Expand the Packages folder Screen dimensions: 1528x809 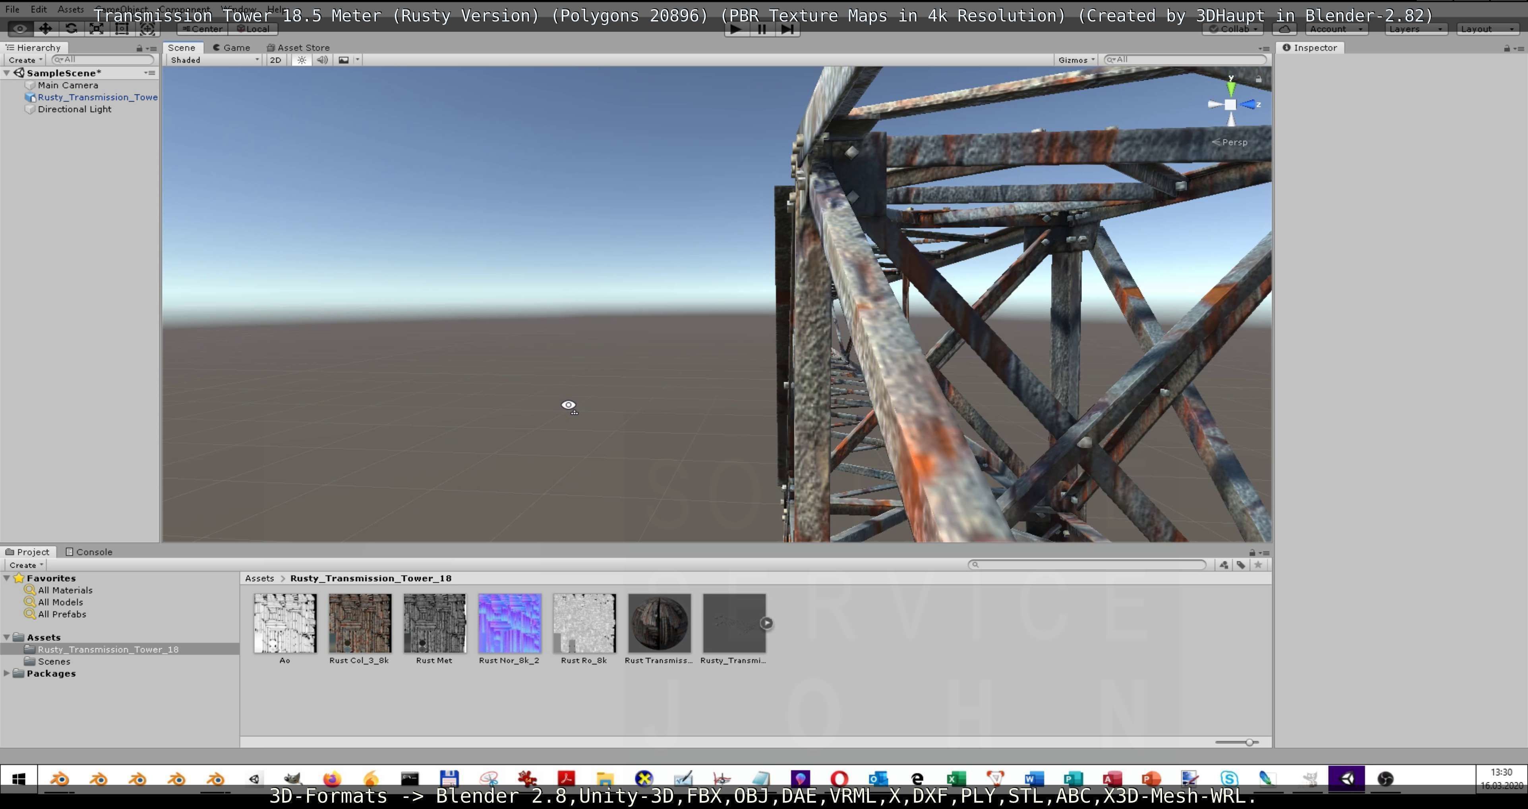(x=6, y=673)
